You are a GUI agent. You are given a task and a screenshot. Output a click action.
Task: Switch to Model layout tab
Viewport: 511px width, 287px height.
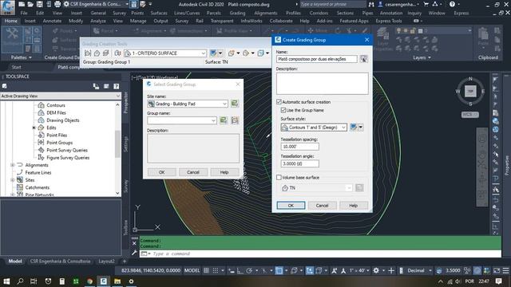coord(15,261)
